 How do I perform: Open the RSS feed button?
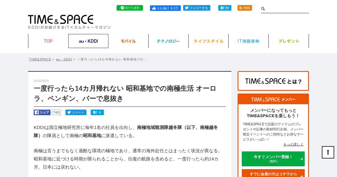(245, 8)
